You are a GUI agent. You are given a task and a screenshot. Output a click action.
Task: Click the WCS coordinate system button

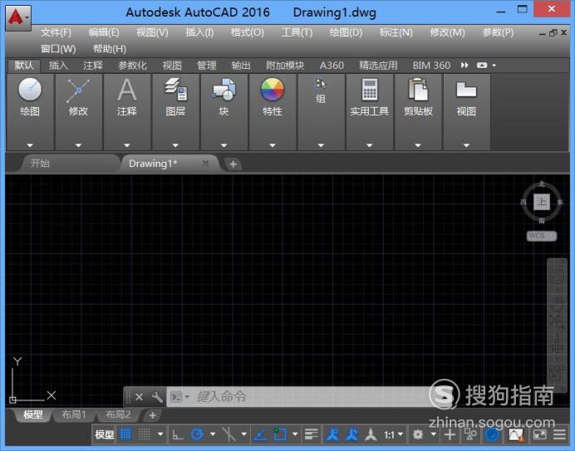click(542, 236)
